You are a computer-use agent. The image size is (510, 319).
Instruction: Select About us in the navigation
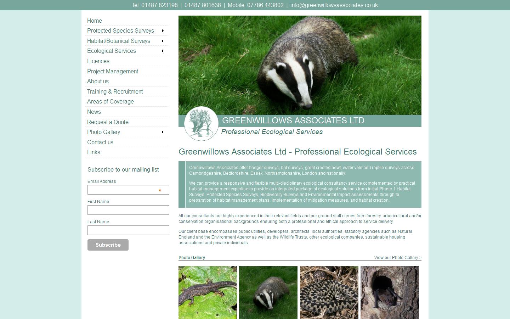pyautogui.click(x=98, y=82)
